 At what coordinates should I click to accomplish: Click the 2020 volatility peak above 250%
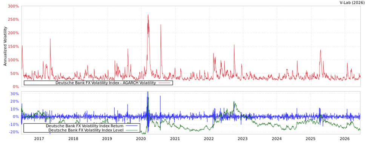[148, 15]
